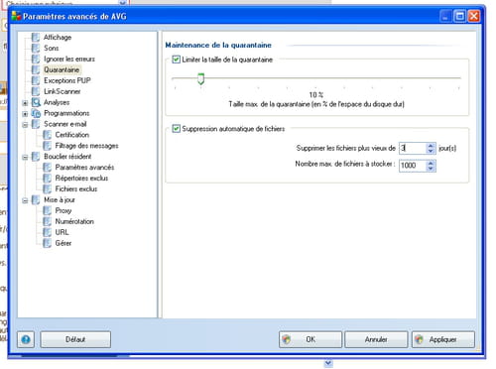Open Proxy update settings

[63, 211]
